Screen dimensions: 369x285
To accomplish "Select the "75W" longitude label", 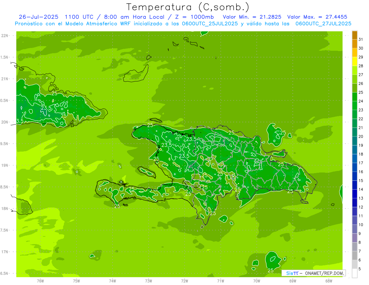I will coord(76,281).
